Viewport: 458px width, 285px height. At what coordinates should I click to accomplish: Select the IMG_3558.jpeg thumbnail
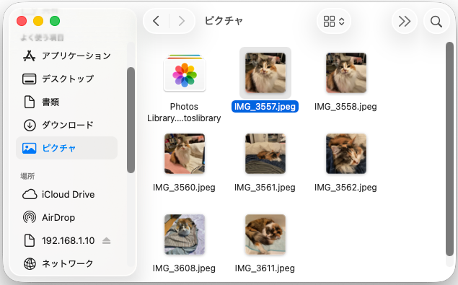tap(346, 73)
